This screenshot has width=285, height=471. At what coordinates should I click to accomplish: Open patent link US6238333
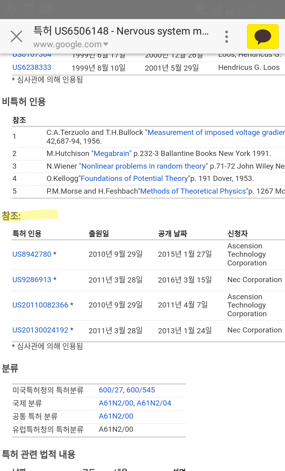tap(32, 67)
